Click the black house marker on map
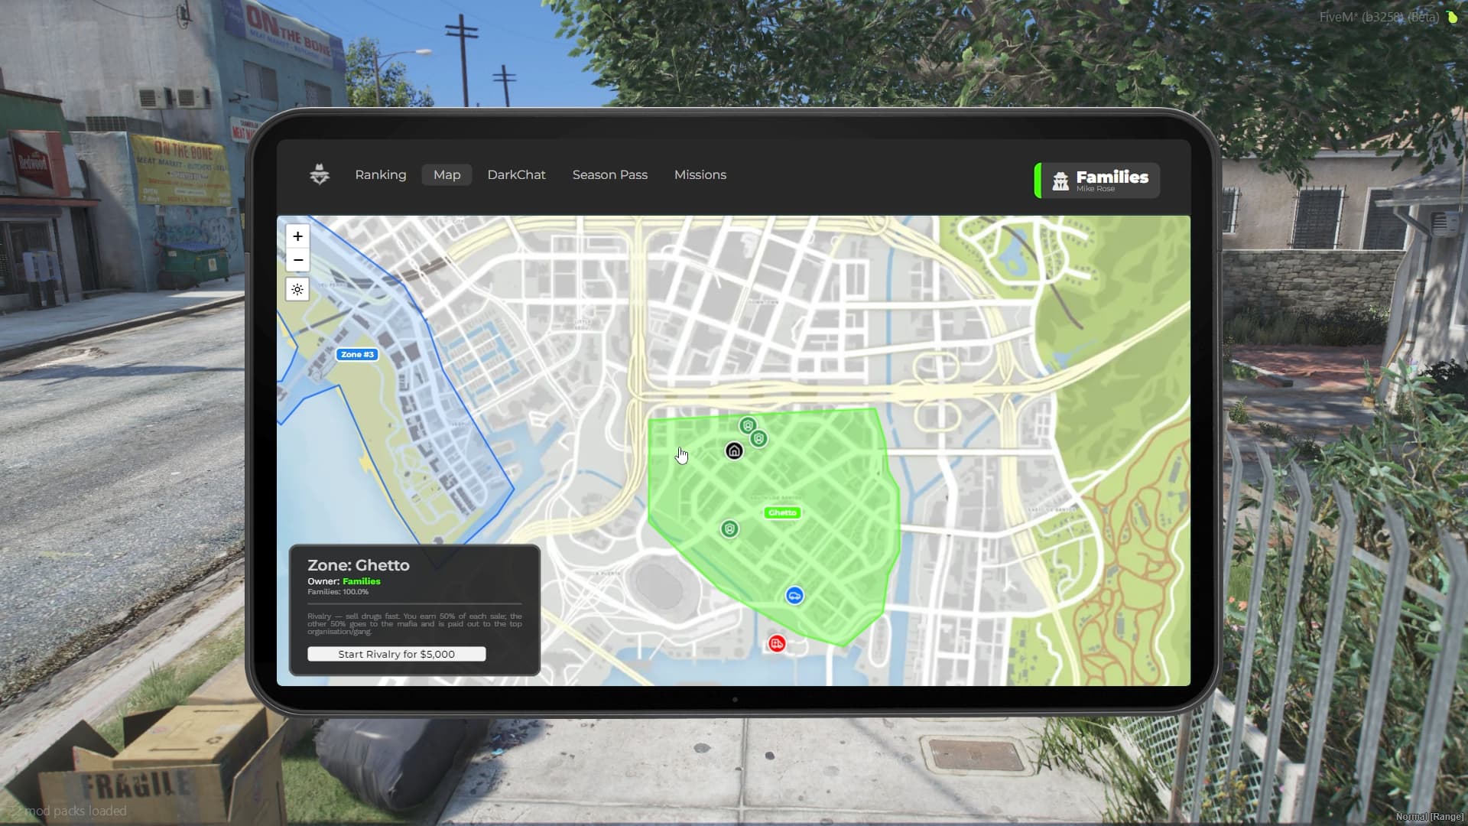 [x=734, y=451]
